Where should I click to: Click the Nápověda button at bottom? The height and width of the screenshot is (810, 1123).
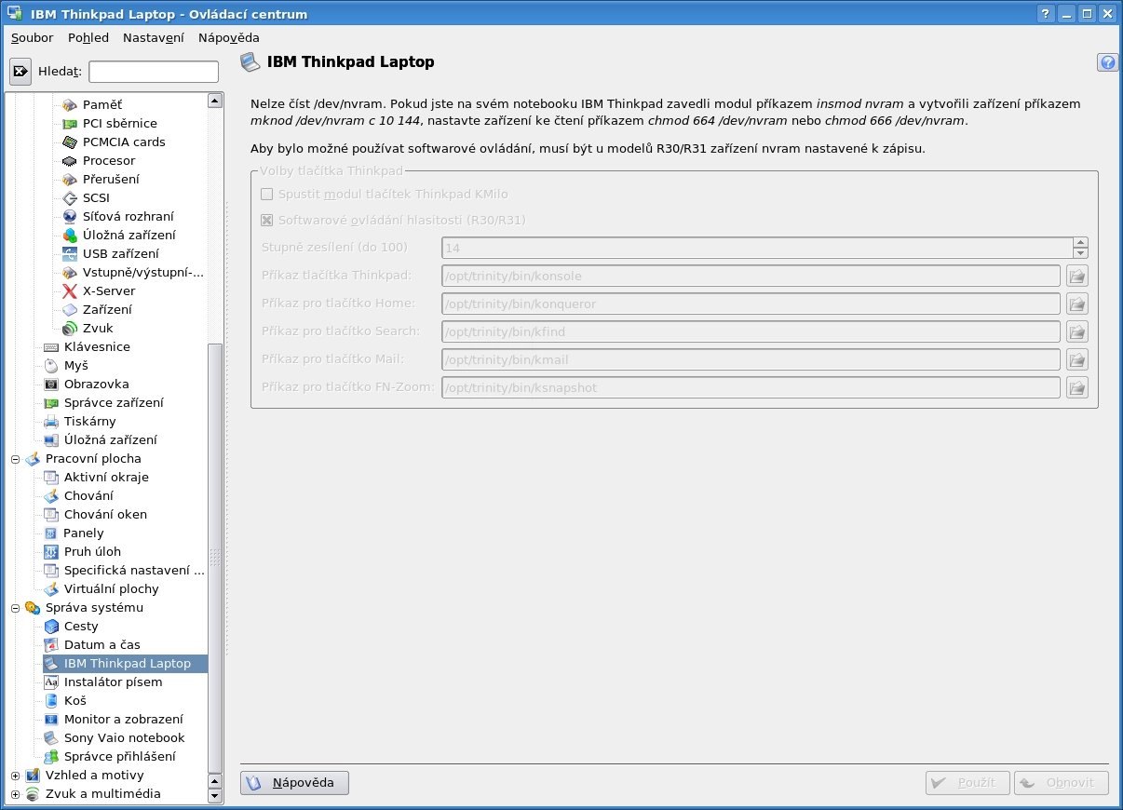click(294, 783)
